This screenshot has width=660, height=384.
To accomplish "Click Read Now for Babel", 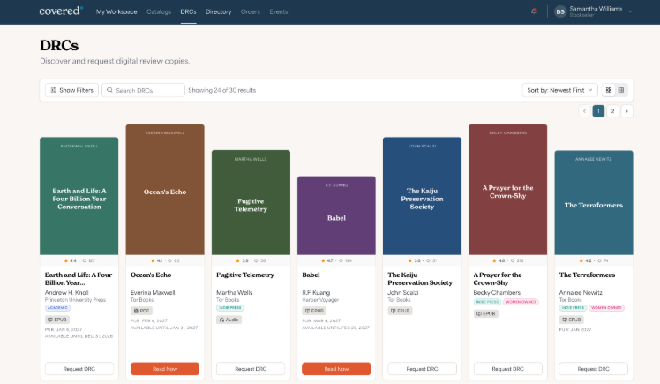I will point(336,369).
